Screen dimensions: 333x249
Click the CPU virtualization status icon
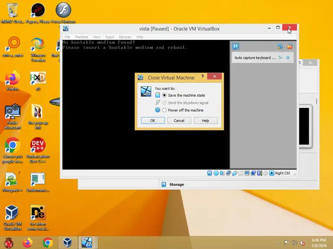[x=259, y=173]
